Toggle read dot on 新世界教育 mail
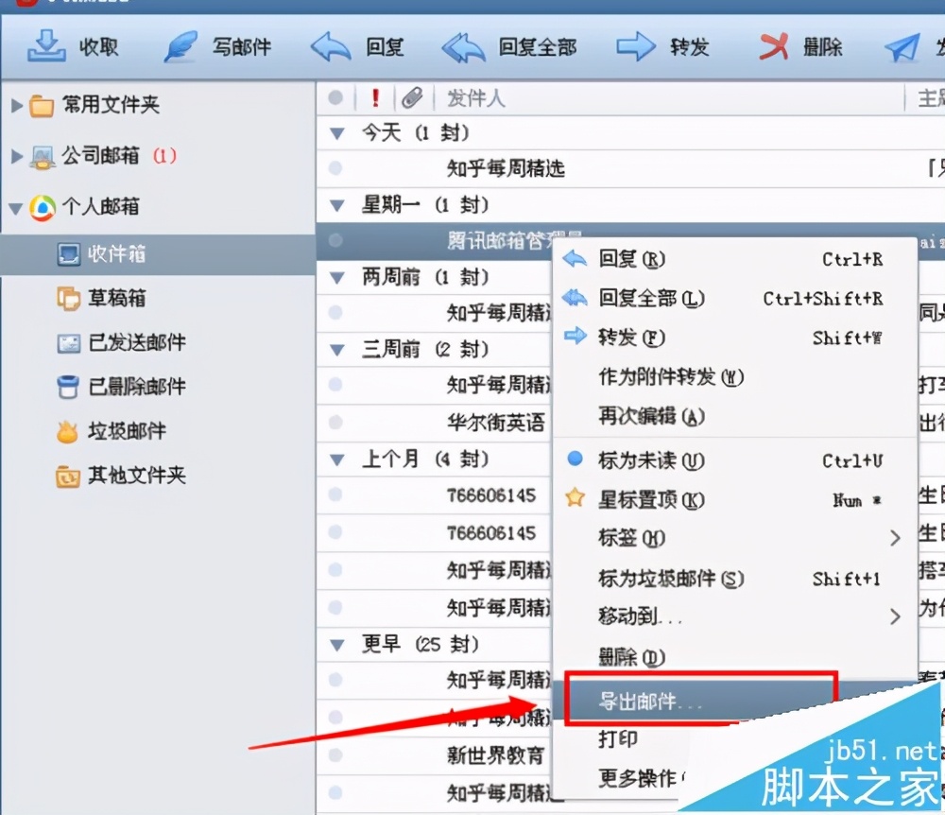 [x=335, y=754]
